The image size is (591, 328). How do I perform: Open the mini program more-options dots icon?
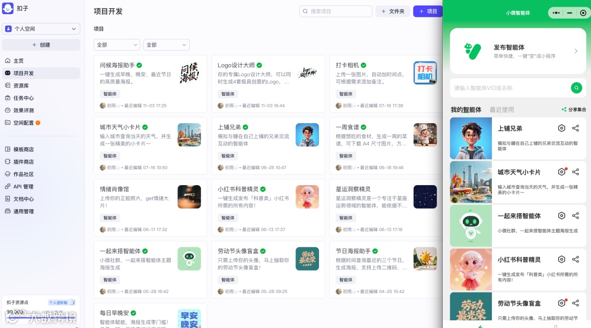click(x=557, y=13)
